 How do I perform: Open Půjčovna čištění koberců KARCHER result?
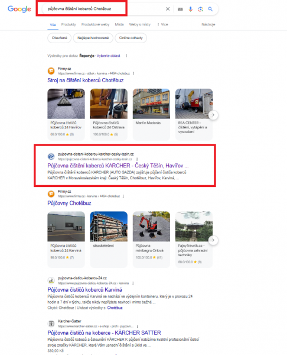point(118,166)
